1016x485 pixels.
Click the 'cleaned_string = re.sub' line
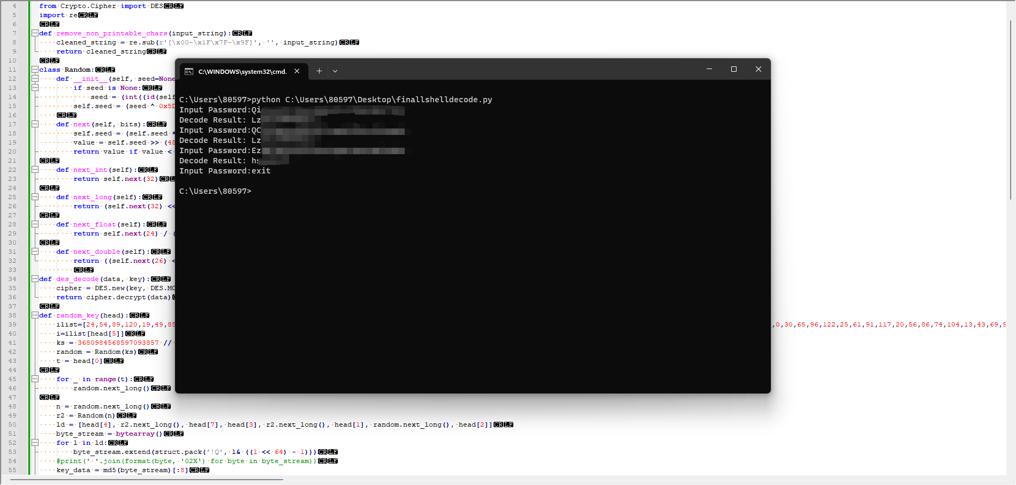(197, 42)
